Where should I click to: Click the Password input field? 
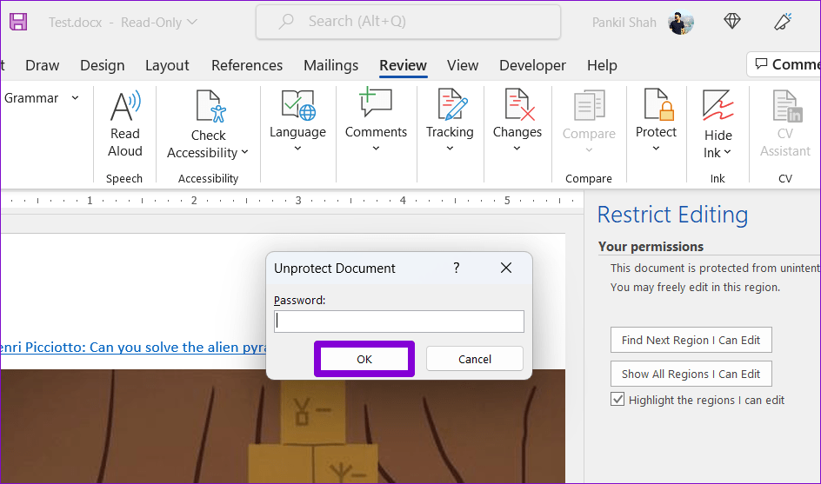399,322
